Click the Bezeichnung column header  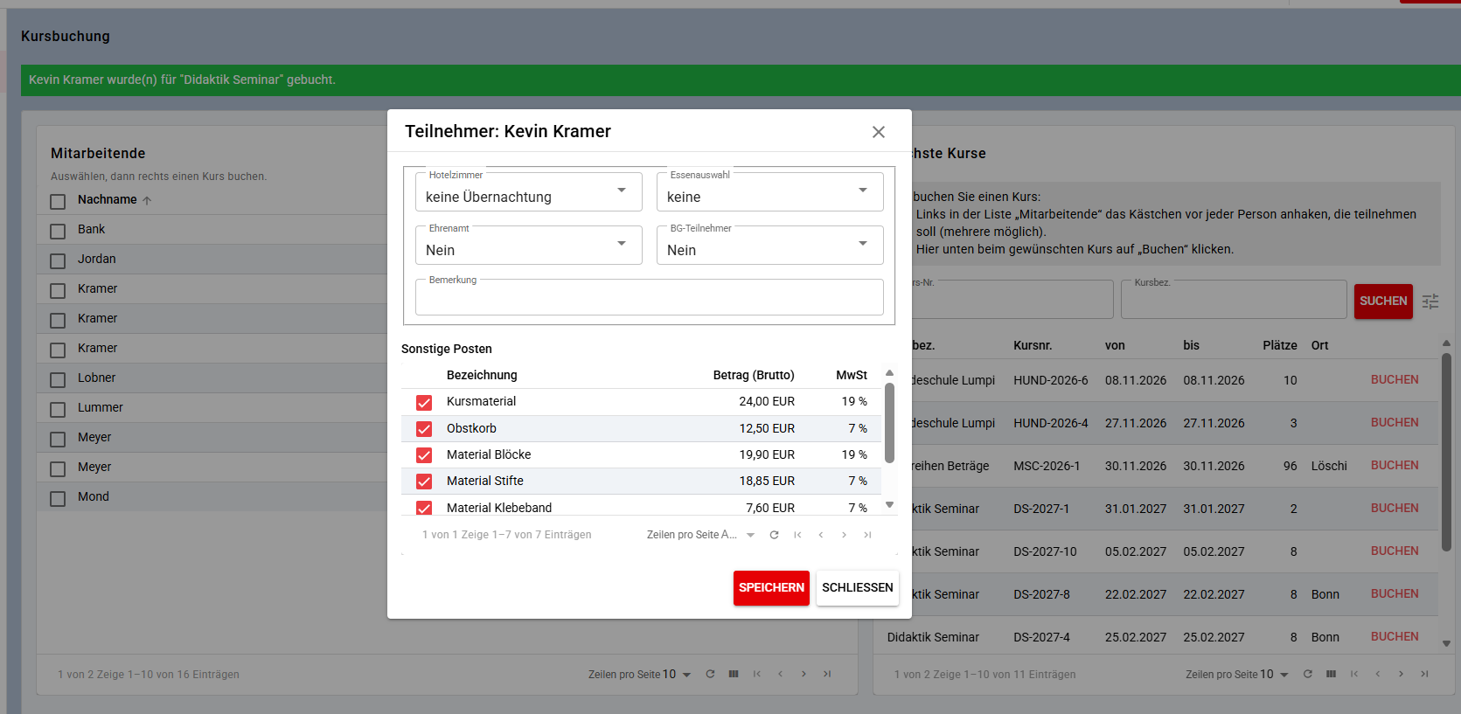482,375
